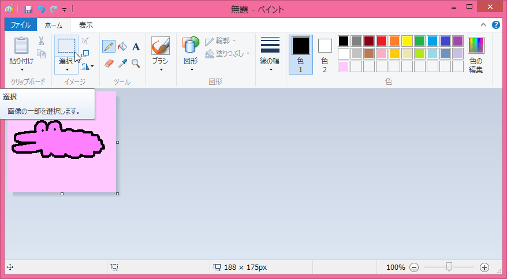This screenshot has height=279, width=507.
Task: Click the Redo arrow in title bar
Action: pyautogui.click(x=53, y=9)
